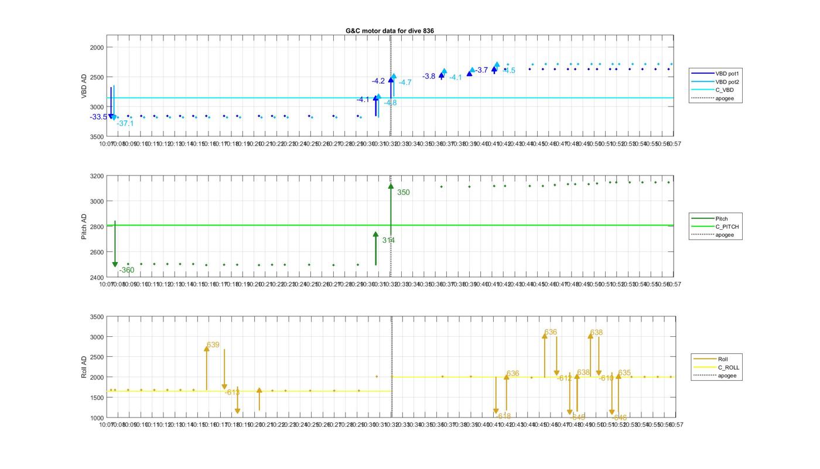Screen dimensions: 820x469
Task: Click the "639" roll data label
Action: [x=213, y=345]
